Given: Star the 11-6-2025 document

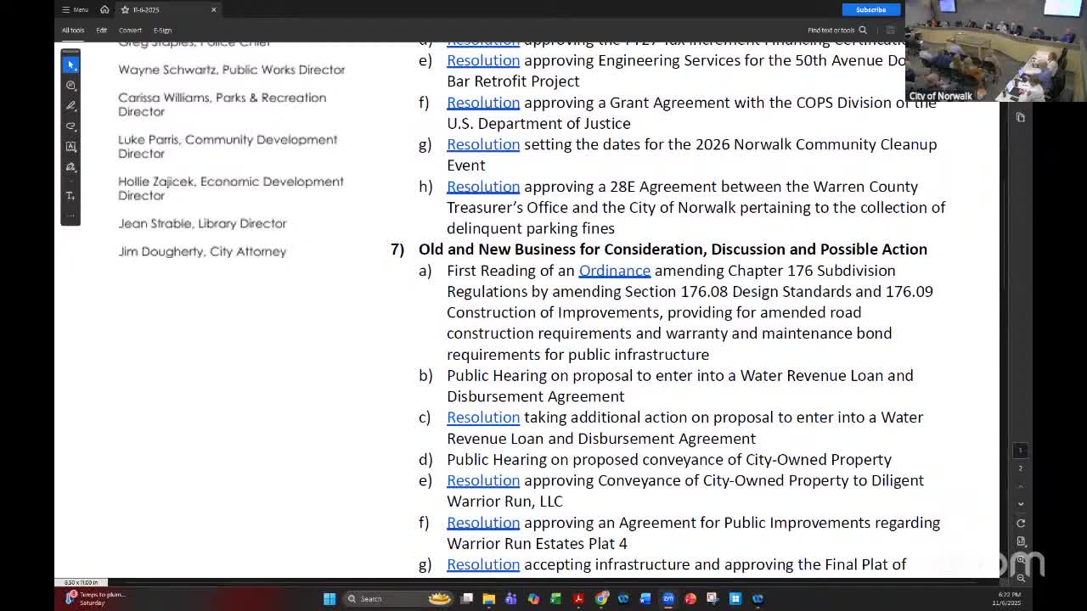Looking at the screenshot, I should [125, 9].
